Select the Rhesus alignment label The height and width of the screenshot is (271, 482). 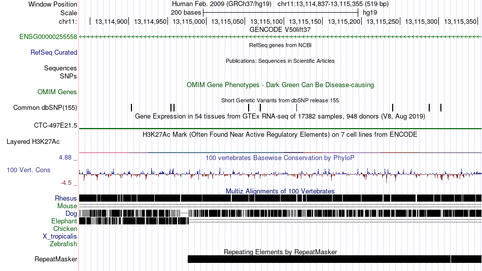[x=66, y=198]
